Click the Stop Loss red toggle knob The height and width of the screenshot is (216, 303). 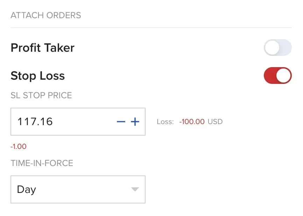coord(284,75)
